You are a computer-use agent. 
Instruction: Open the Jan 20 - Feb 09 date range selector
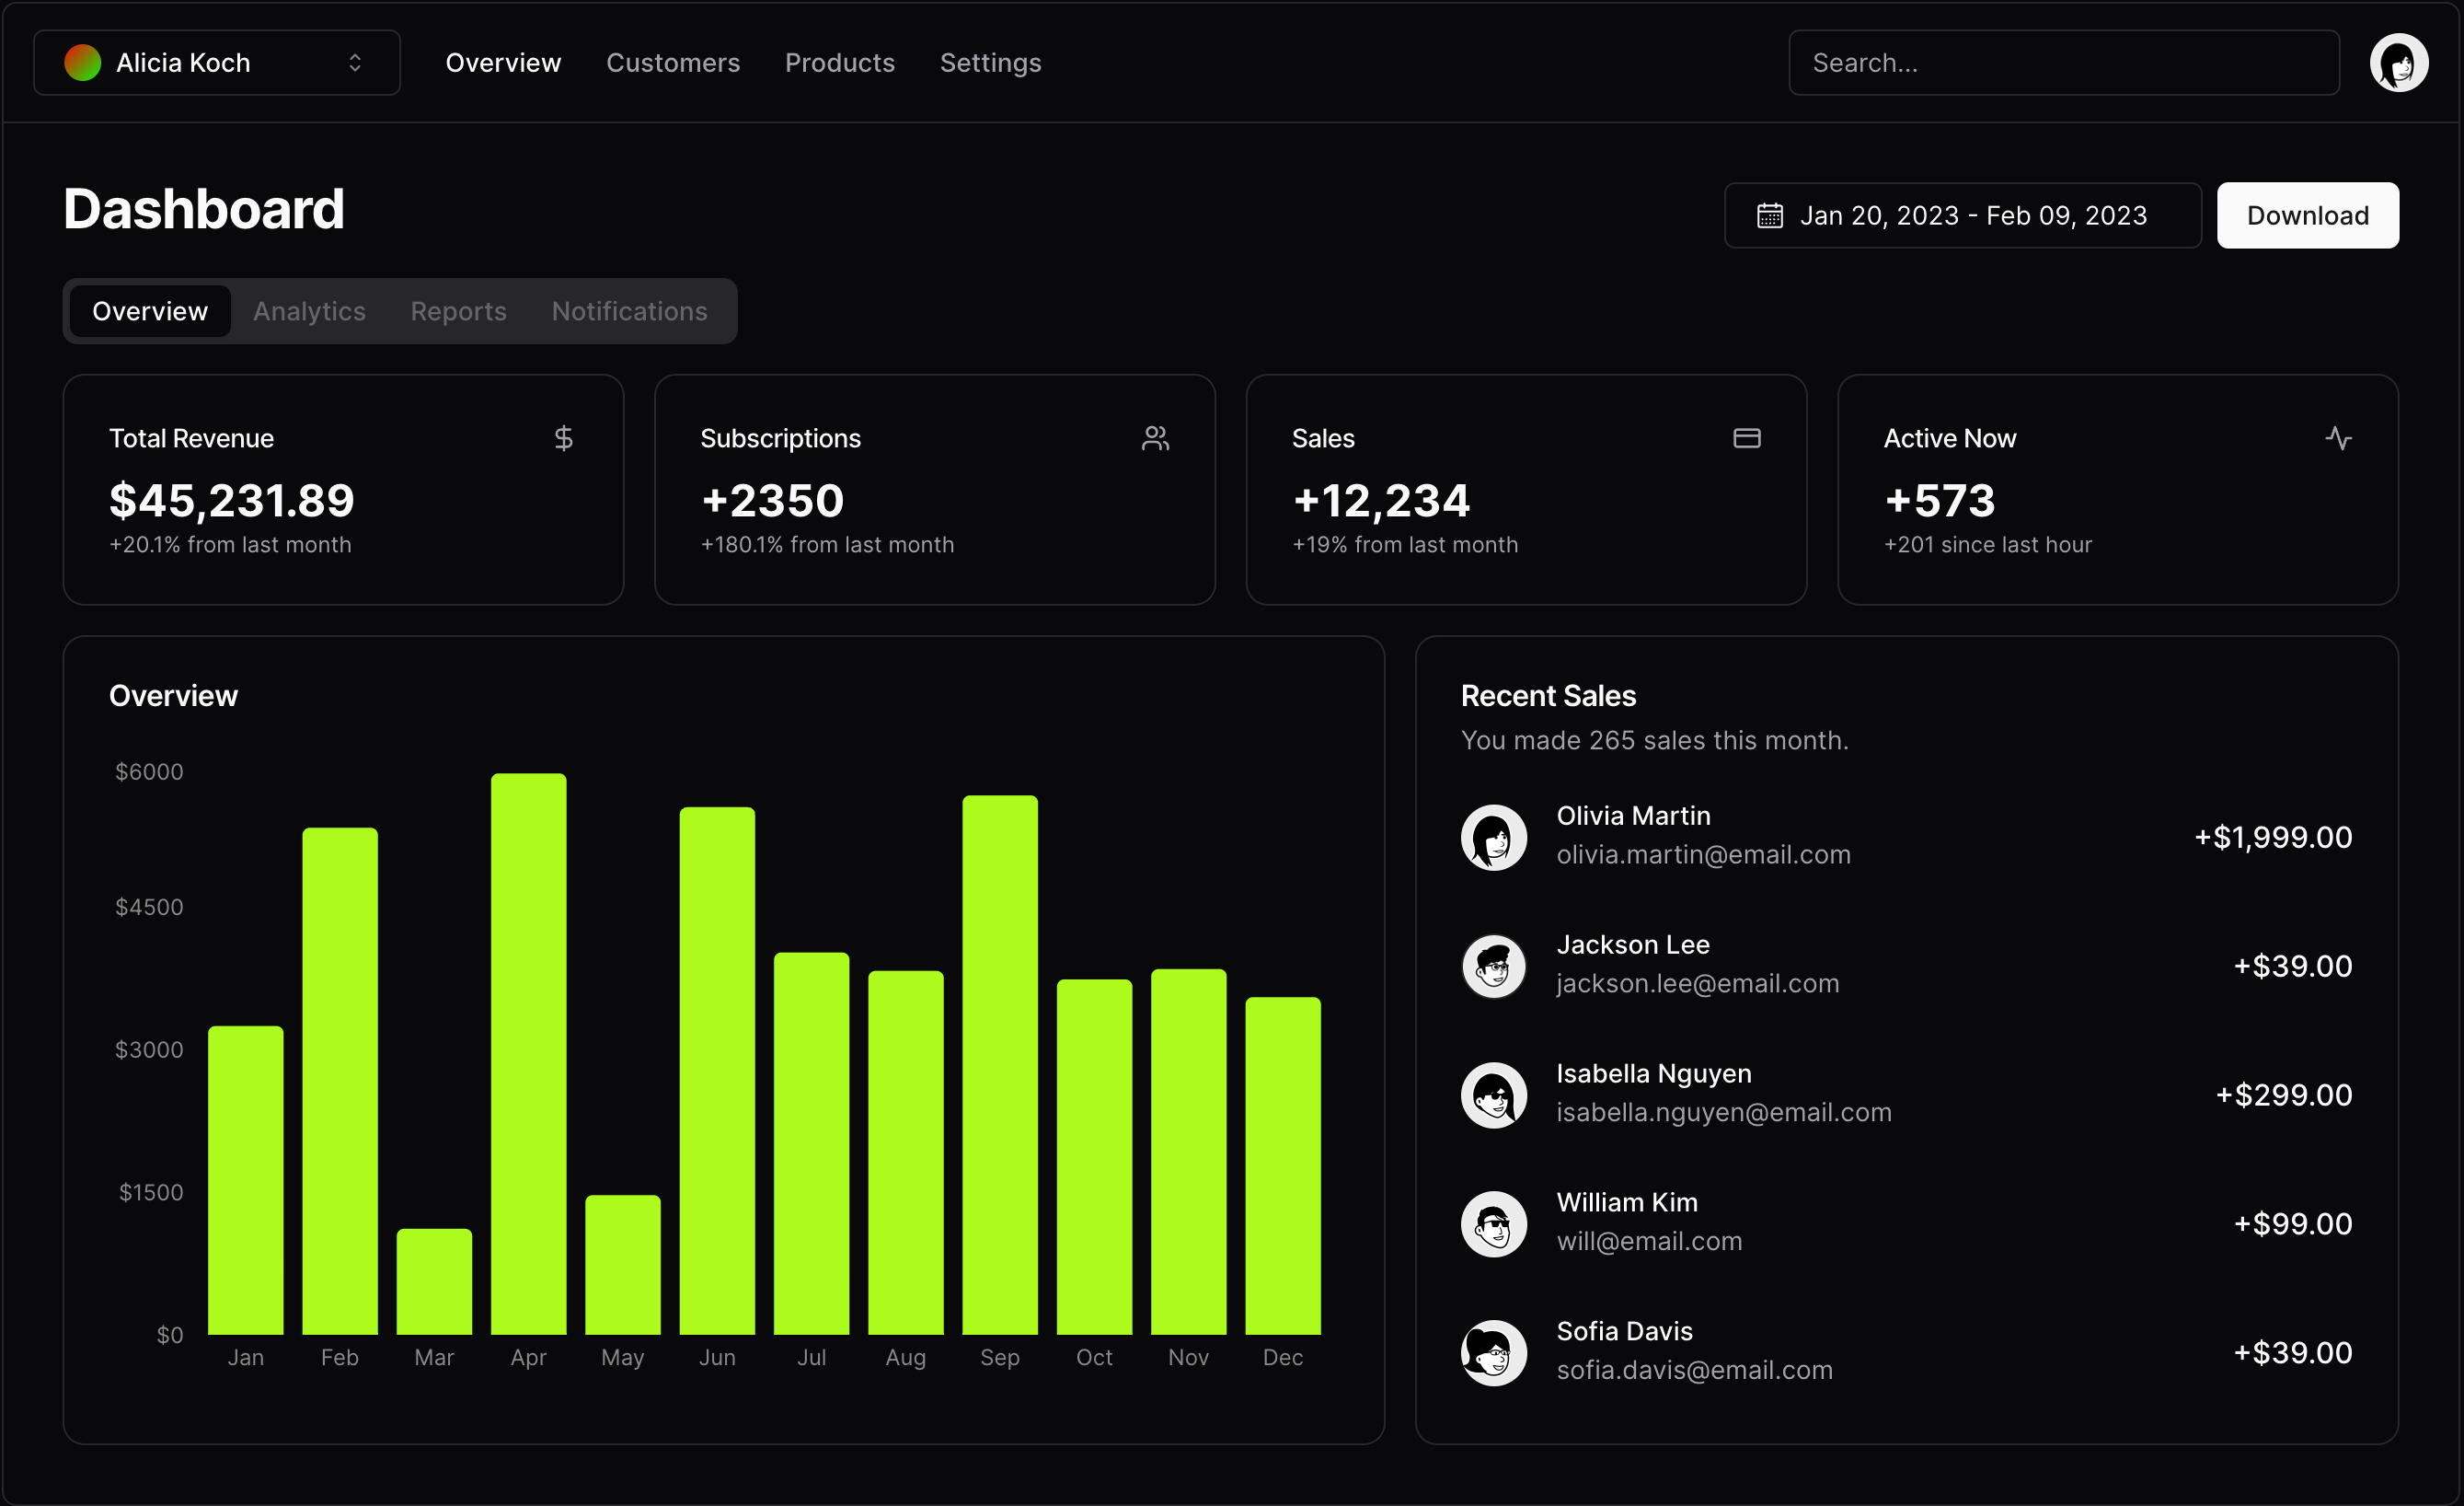tap(1962, 214)
